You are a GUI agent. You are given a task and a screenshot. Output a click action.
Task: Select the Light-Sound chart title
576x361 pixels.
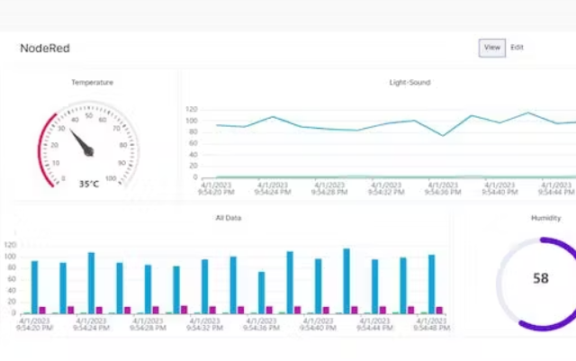409,83
